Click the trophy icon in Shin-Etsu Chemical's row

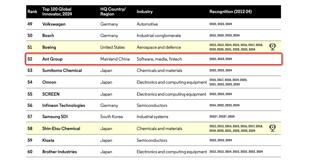272,128
